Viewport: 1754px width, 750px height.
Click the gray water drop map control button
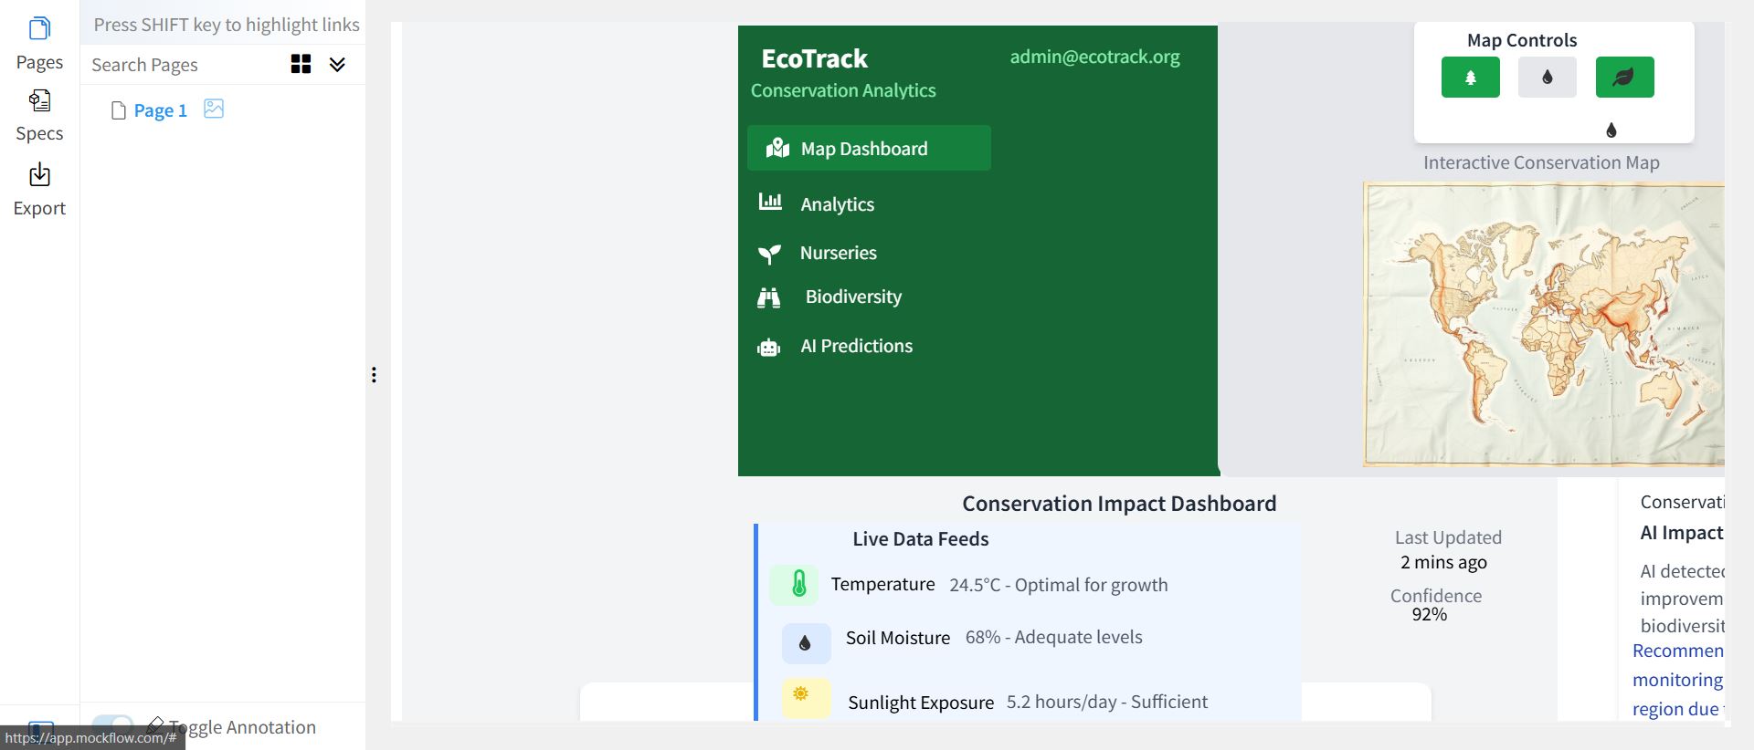point(1547,77)
